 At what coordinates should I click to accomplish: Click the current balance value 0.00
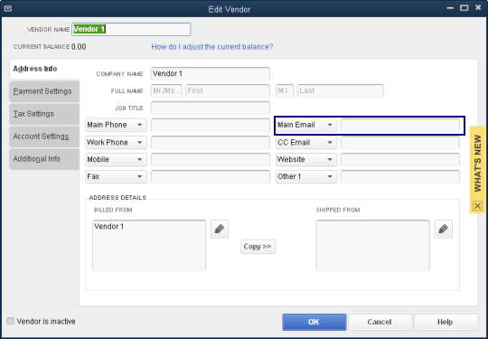coord(79,47)
